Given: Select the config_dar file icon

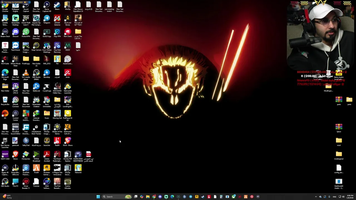Looking at the screenshot, I should coord(339,169).
